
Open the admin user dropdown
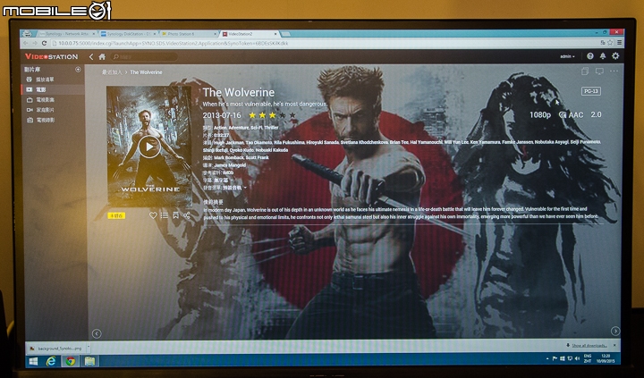[x=568, y=56]
